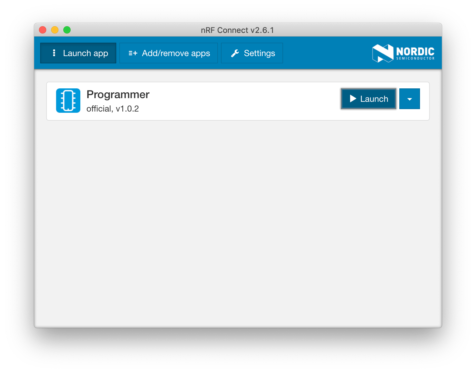The image size is (476, 373).
Task: Click the nRF Connect v2.6.1 title
Action: click(238, 30)
